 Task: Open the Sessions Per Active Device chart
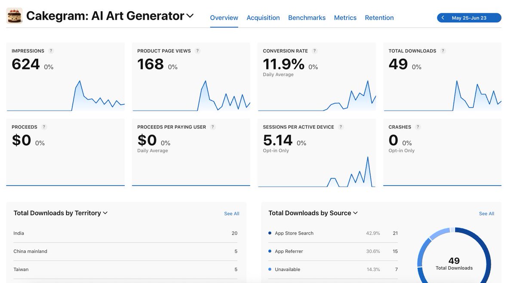pos(317,153)
